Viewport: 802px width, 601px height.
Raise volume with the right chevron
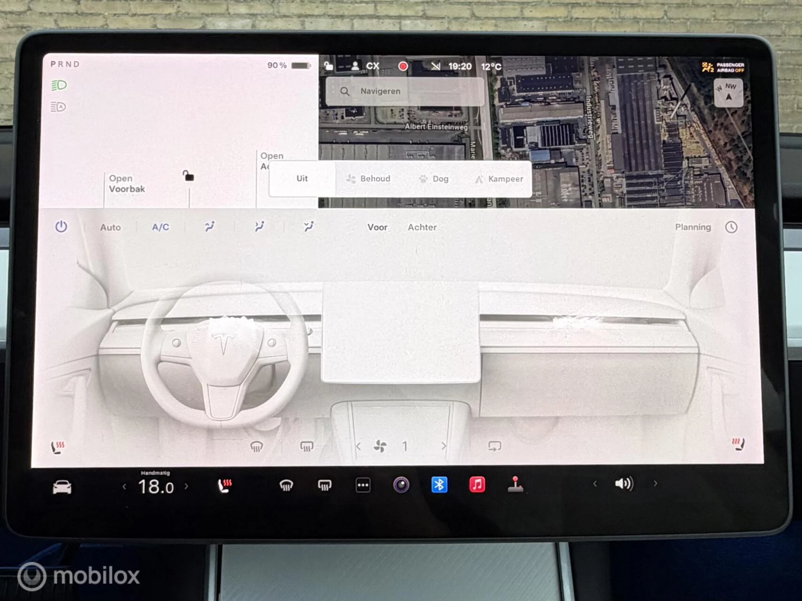[x=655, y=484]
